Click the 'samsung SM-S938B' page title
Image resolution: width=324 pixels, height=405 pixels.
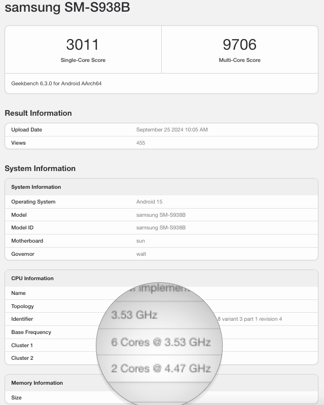click(x=67, y=7)
